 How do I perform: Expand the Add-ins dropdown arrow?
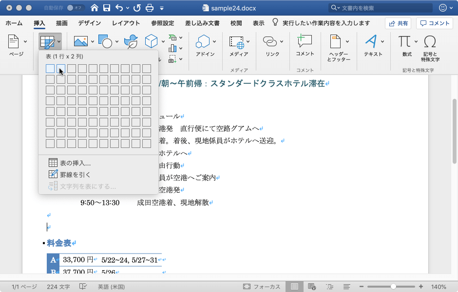tap(214, 41)
